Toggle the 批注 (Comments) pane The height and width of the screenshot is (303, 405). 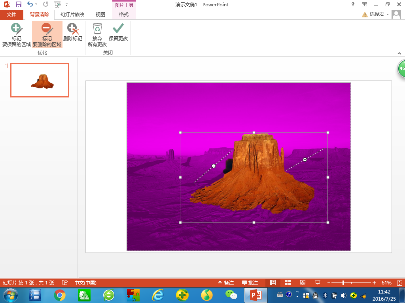point(250,282)
